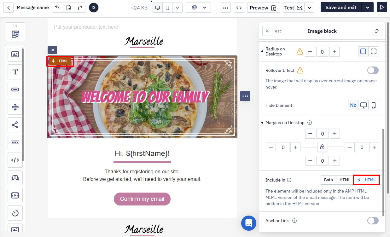Screen dimensions: 390x237
Task: Open the three-dots more options menu in top bar
Action: (226, 8)
